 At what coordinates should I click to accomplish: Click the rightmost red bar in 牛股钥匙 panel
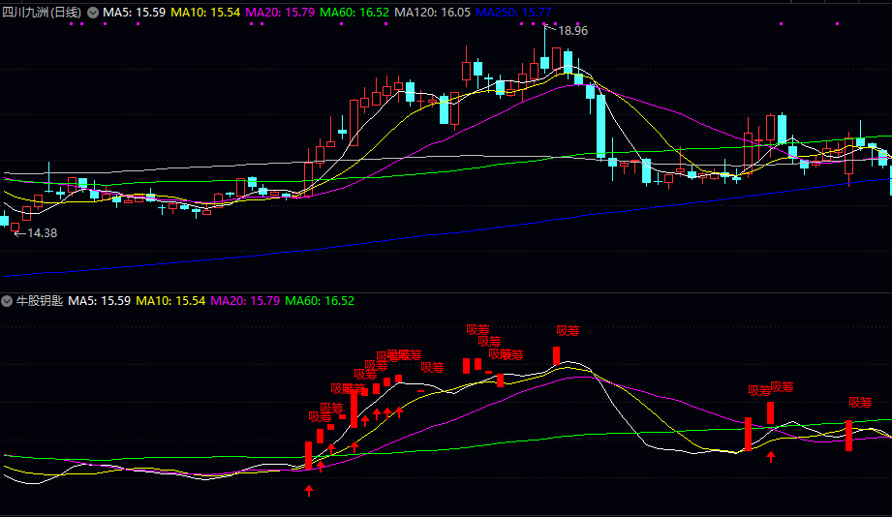coord(848,436)
